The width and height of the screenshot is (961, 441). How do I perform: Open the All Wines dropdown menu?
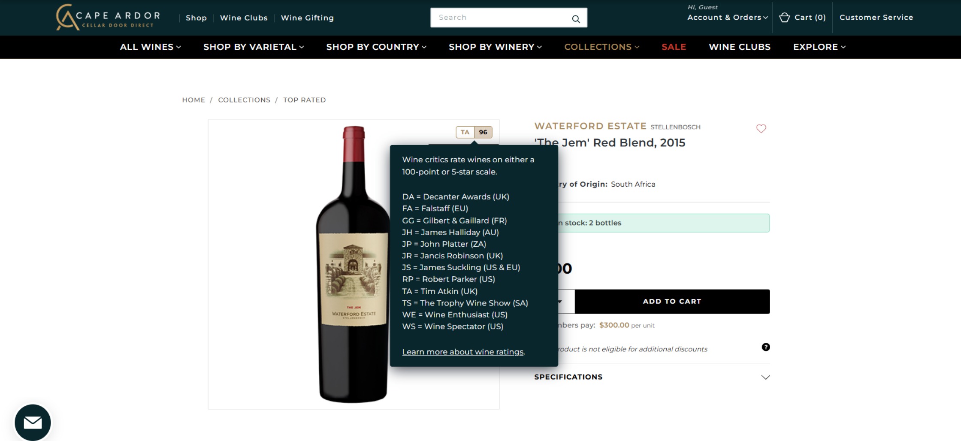click(x=150, y=47)
